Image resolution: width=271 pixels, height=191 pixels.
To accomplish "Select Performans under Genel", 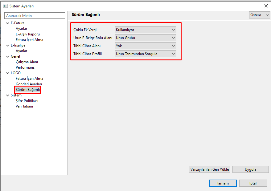I will [x=25, y=67].
